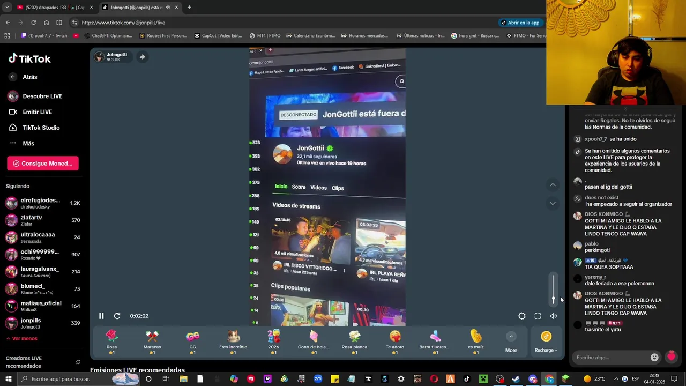This screenshot has height=386, width=686.
Task: Switch to Atrapados 133 YouTube tab
Action: [x=54, y=8]
